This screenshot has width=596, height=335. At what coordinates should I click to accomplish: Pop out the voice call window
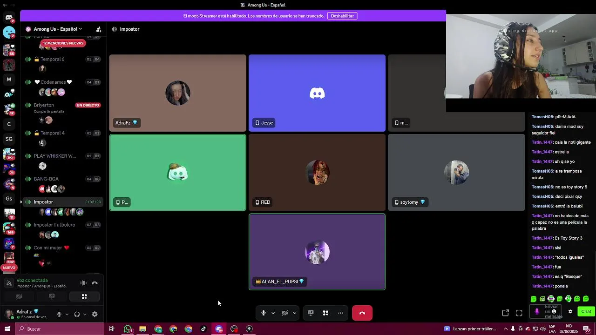(x=505, y=313)
